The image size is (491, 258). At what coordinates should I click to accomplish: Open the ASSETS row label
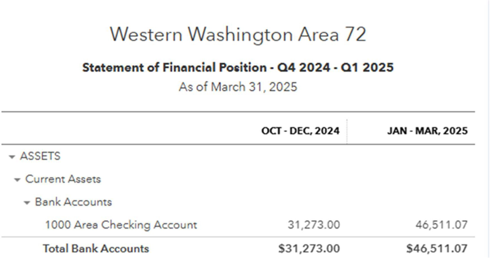coord(40,156)
